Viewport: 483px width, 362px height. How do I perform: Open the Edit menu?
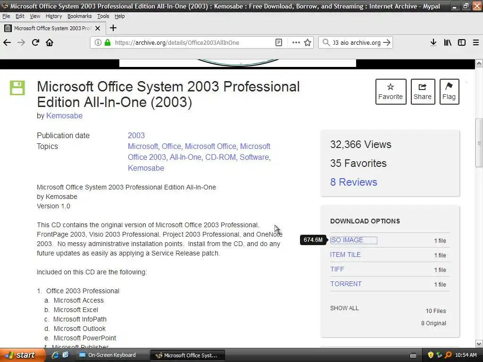point(20,16)
